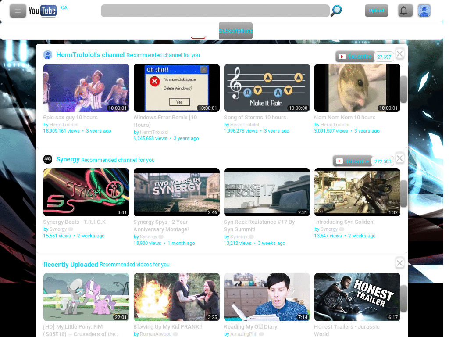Switch to the Subscriptions tab
This screenshot has width=449, height=337.
pyautogui.click(x=235, y=31)
